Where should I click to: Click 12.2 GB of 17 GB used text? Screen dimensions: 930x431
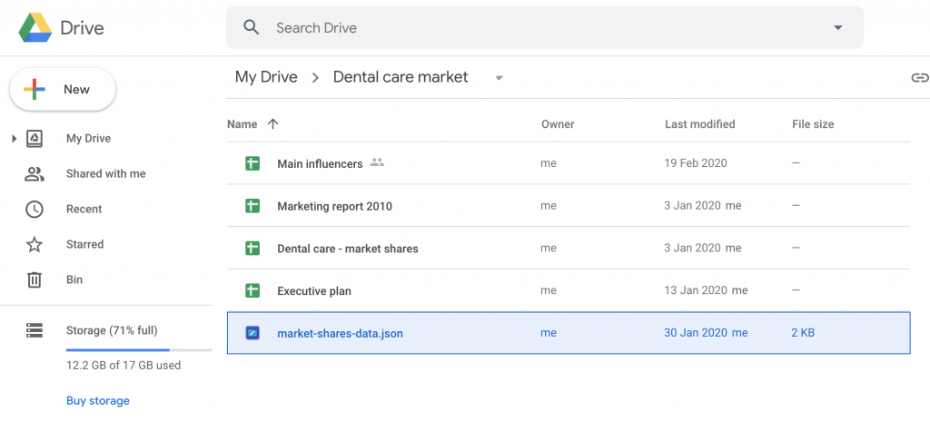[124, 365]
